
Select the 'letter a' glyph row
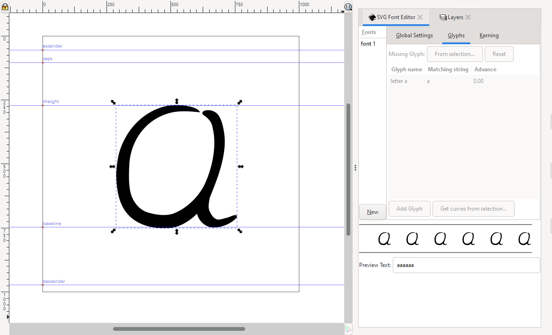pos(463,81)
